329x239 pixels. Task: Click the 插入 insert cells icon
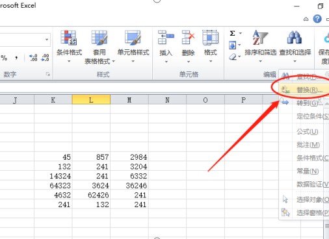coord(166,38)
